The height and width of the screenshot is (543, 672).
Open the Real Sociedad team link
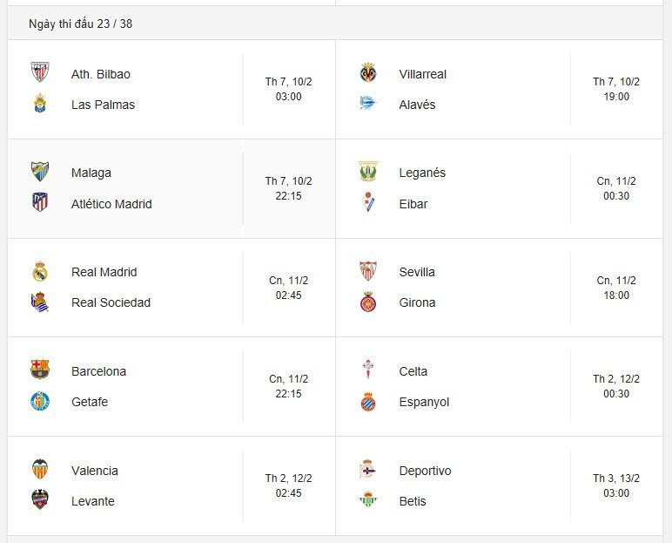(111, 302)
